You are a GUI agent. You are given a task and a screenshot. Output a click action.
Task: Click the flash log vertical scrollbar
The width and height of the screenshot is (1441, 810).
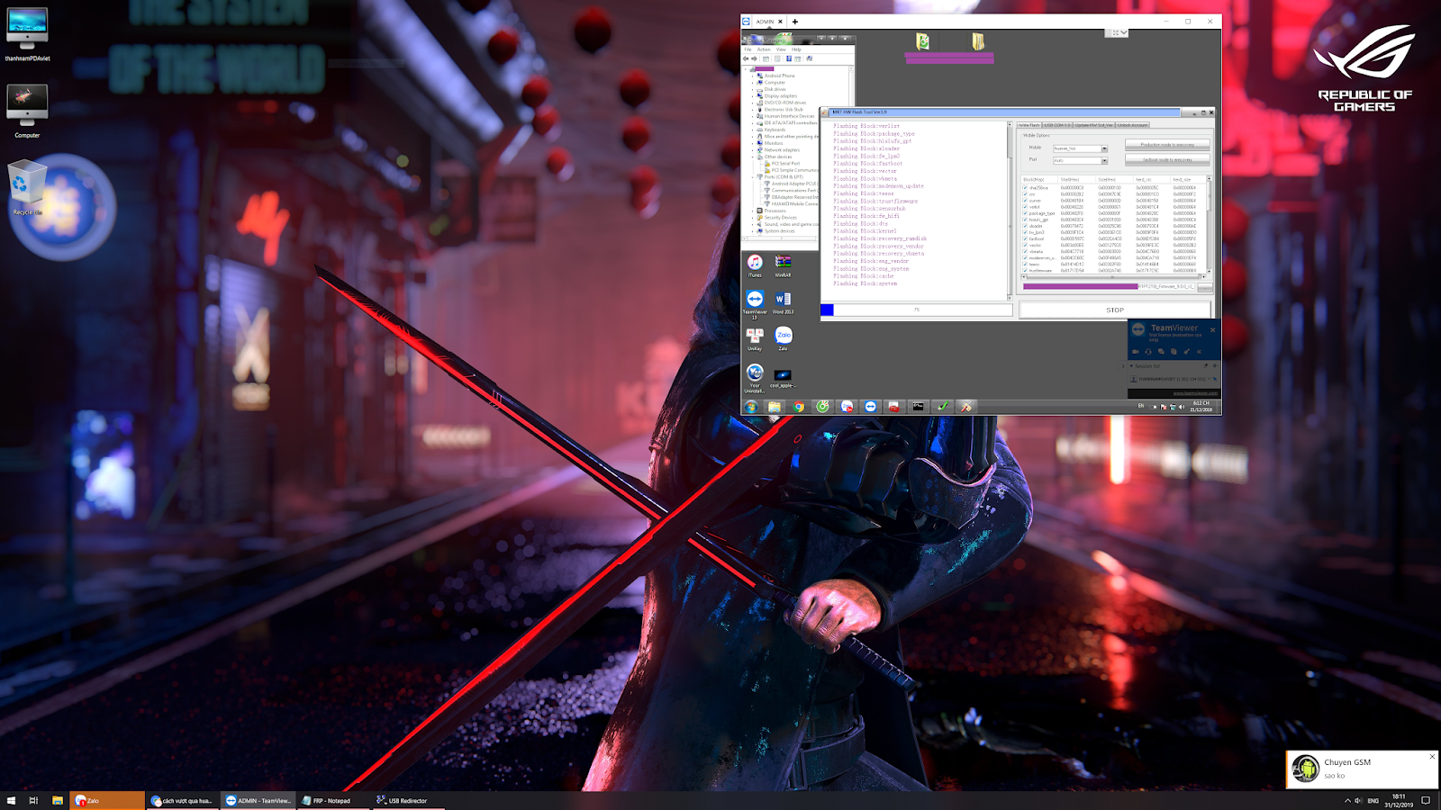pyautogui.click(x=1010, y=209)
